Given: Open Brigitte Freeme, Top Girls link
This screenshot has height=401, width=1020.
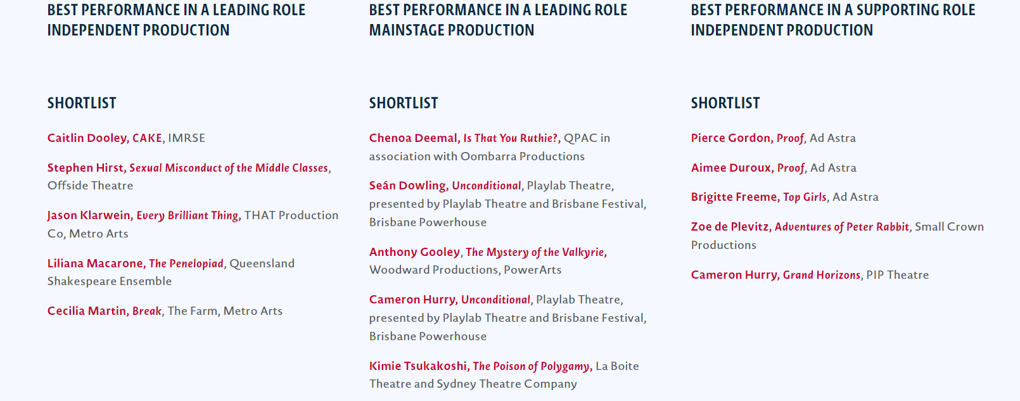Looking at the screenshot, I should pos(759,197).
